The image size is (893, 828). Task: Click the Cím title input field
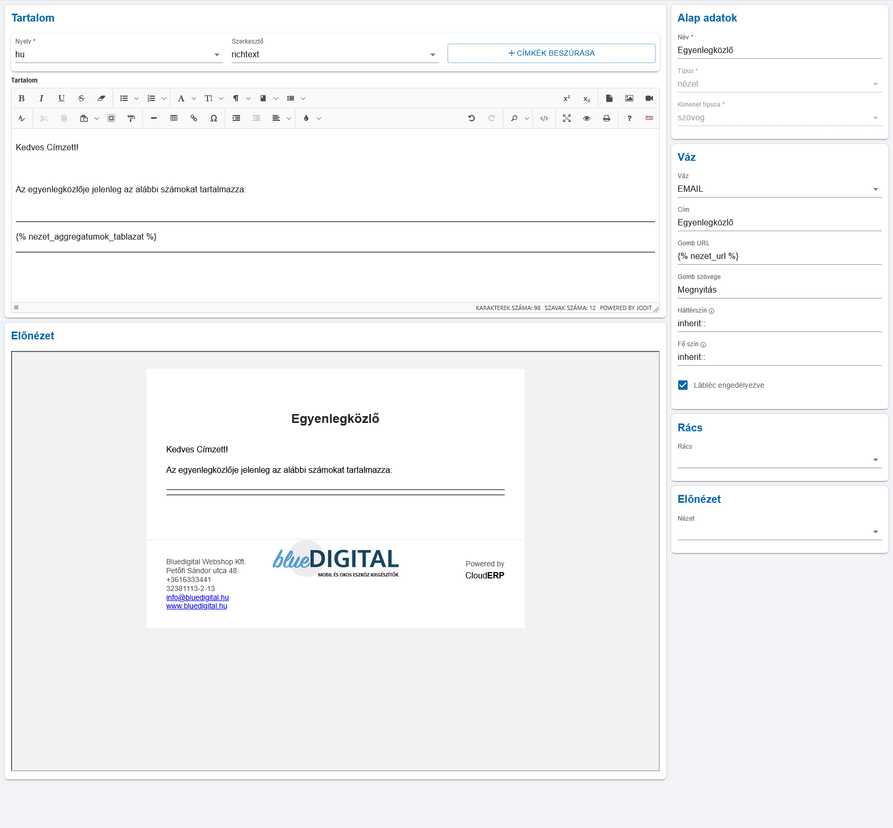pyautogui.click(x=780, y=223)
